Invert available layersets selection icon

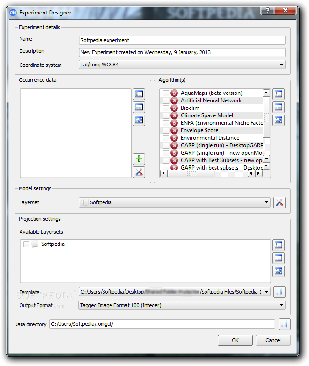point(279,271)
